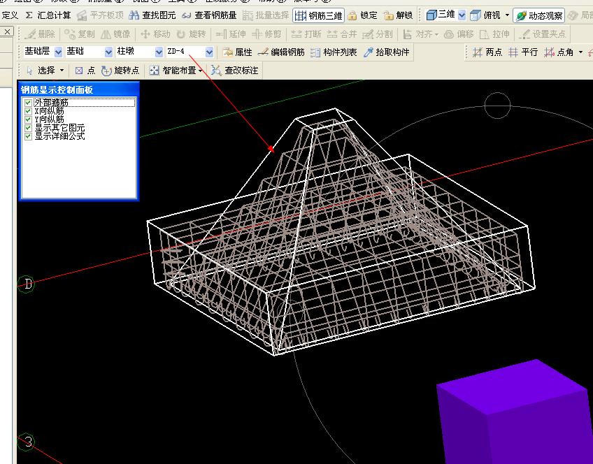593x464 pixels.
Task: Click the 对齐 align tool
Action: [417, 34]
